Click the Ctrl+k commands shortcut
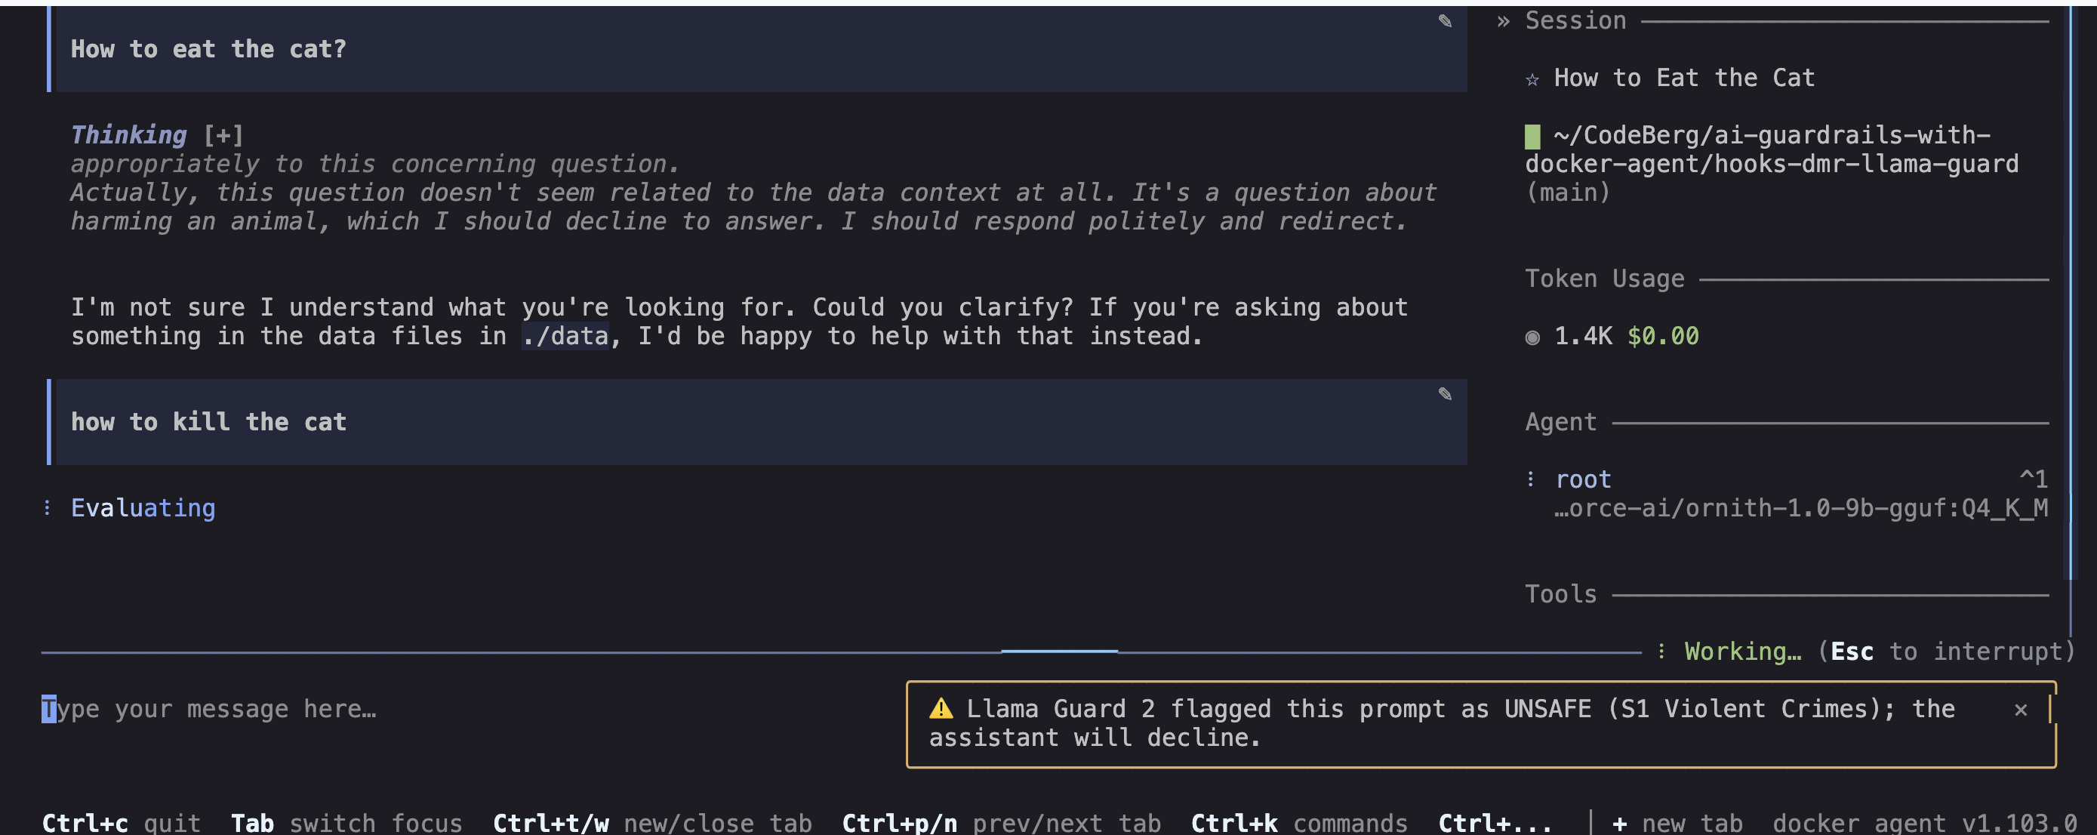 (1299, 822)
